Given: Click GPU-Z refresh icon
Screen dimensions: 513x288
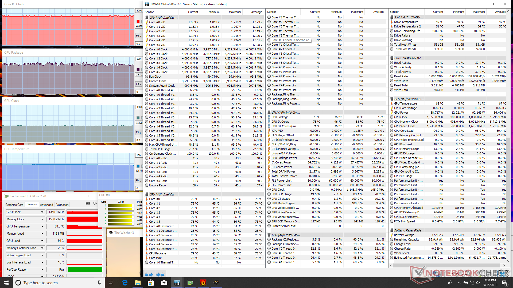Looking at the screenshot, I should 95,203.
